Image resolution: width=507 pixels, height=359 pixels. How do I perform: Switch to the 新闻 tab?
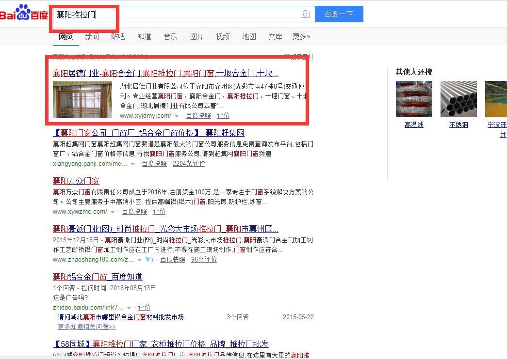click(92, 36)
